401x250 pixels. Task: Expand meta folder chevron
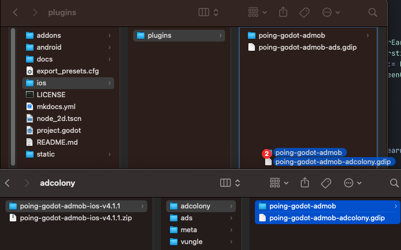(231, 230)
